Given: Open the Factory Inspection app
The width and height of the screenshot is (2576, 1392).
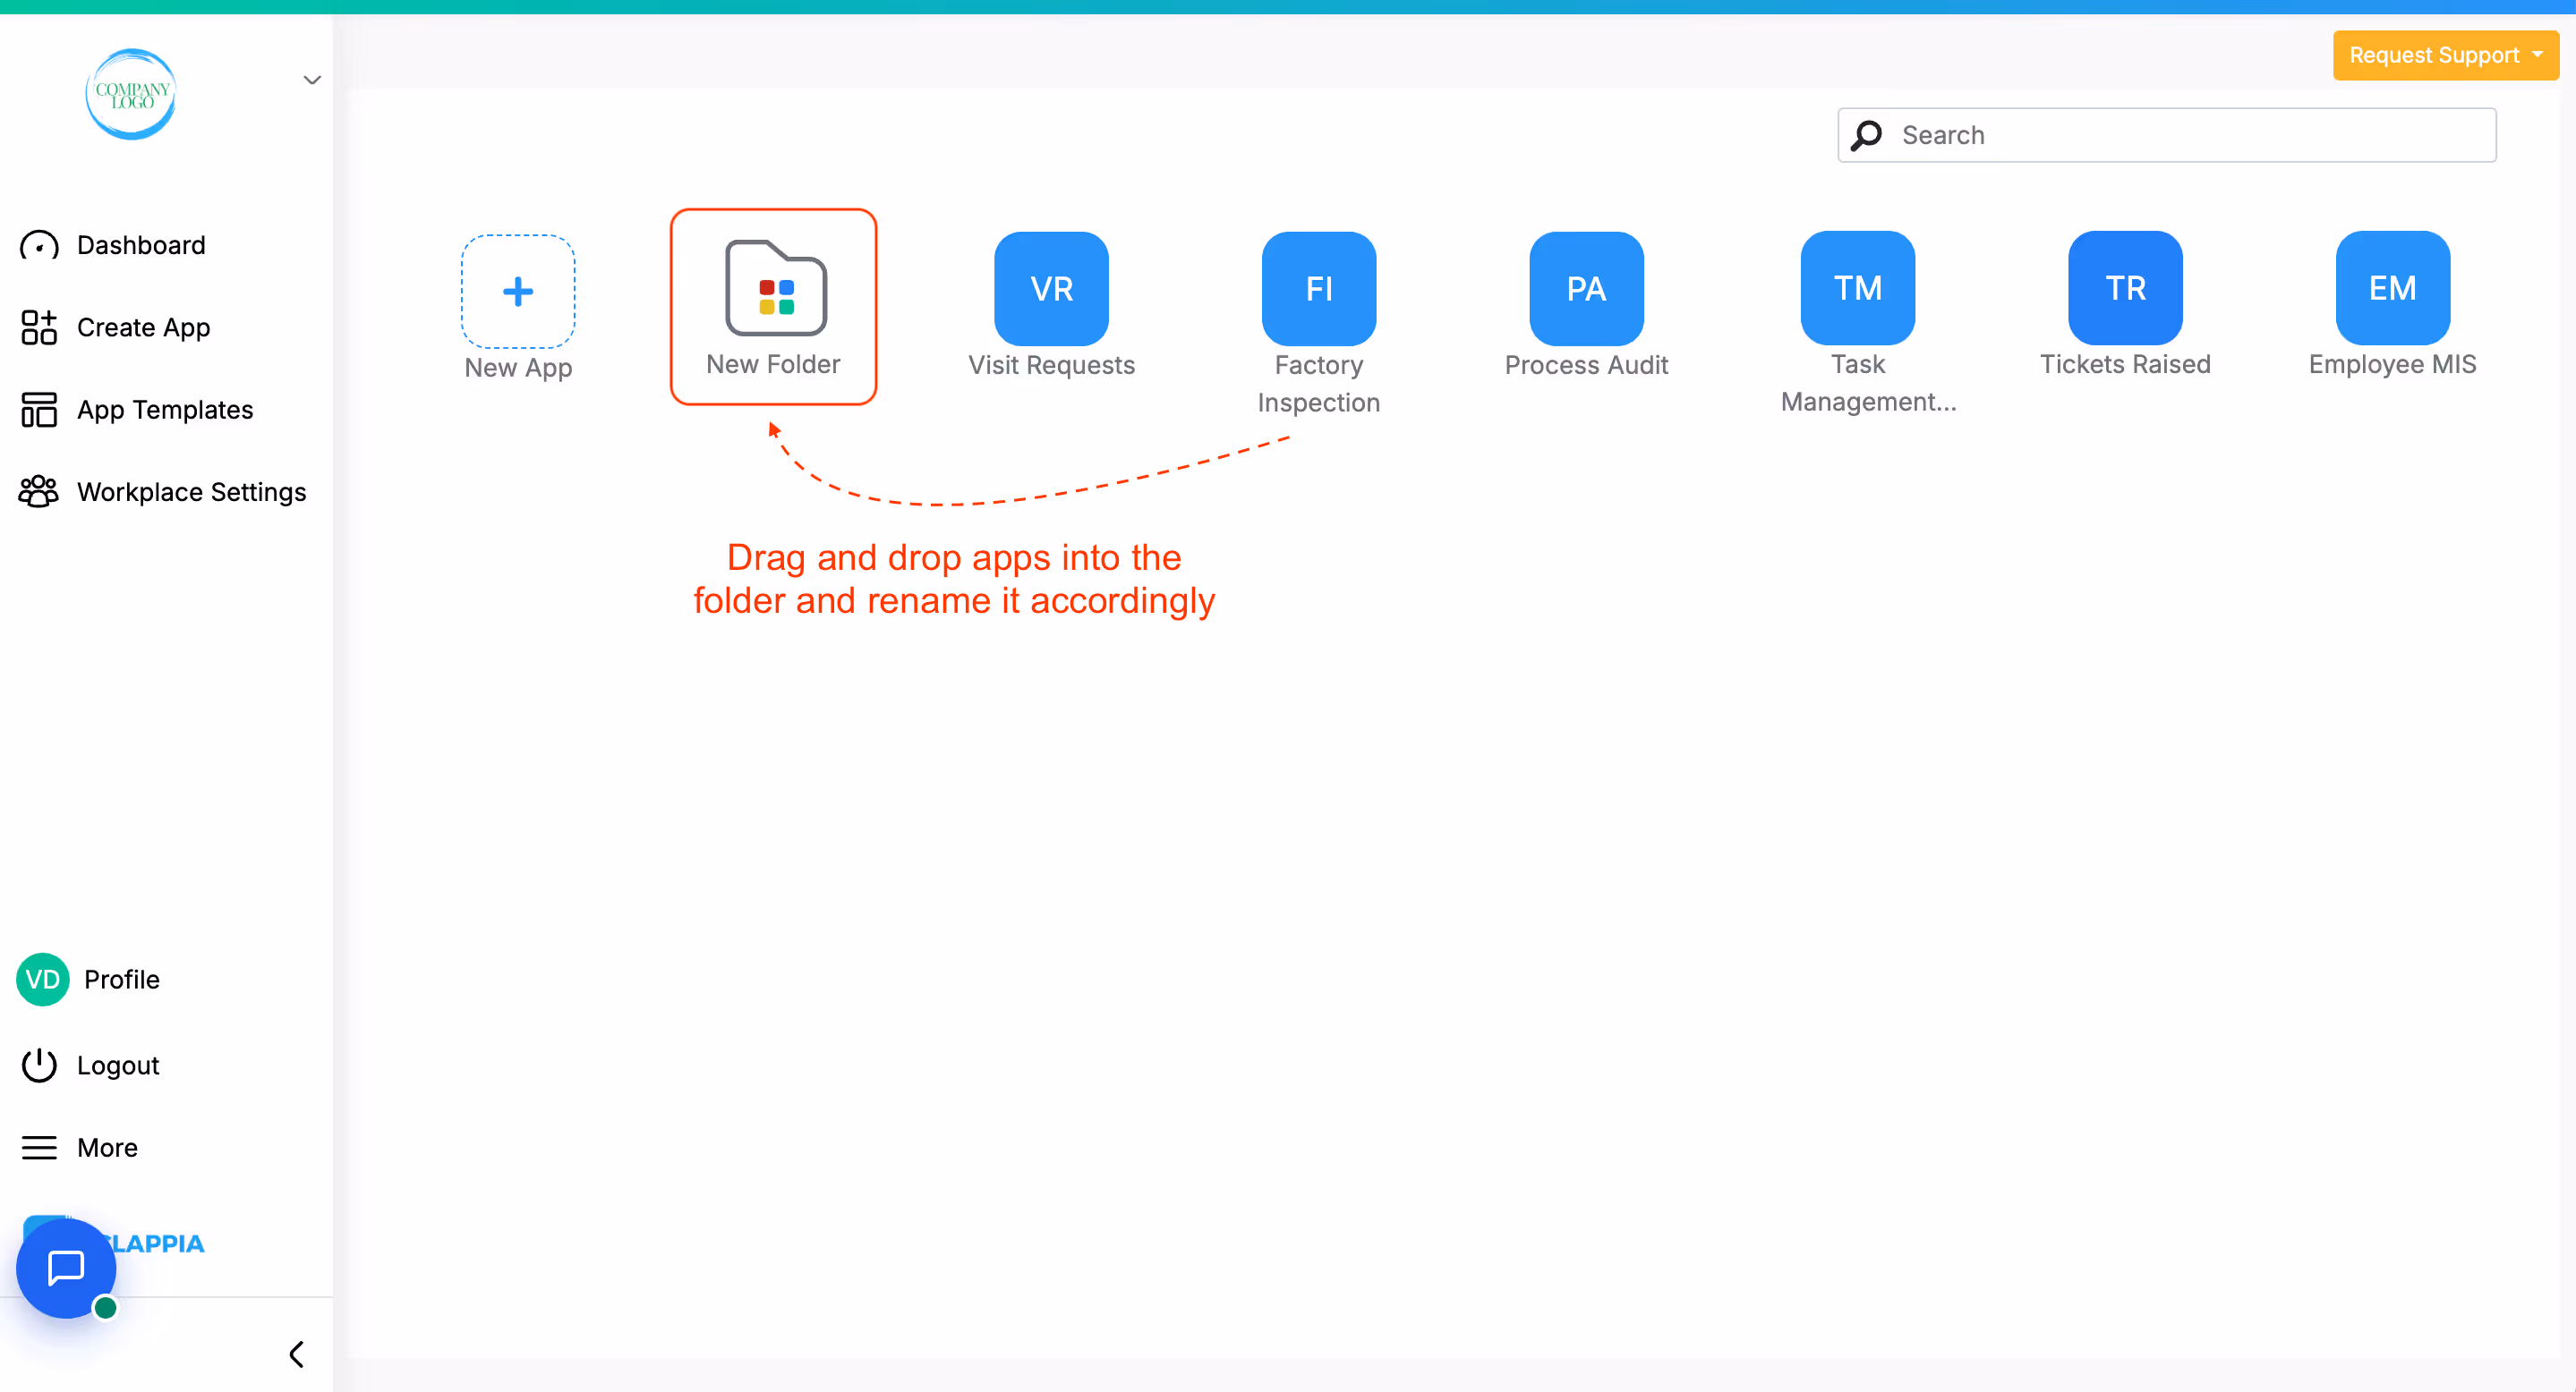Looking at the screenshot, I should 1318,289.
